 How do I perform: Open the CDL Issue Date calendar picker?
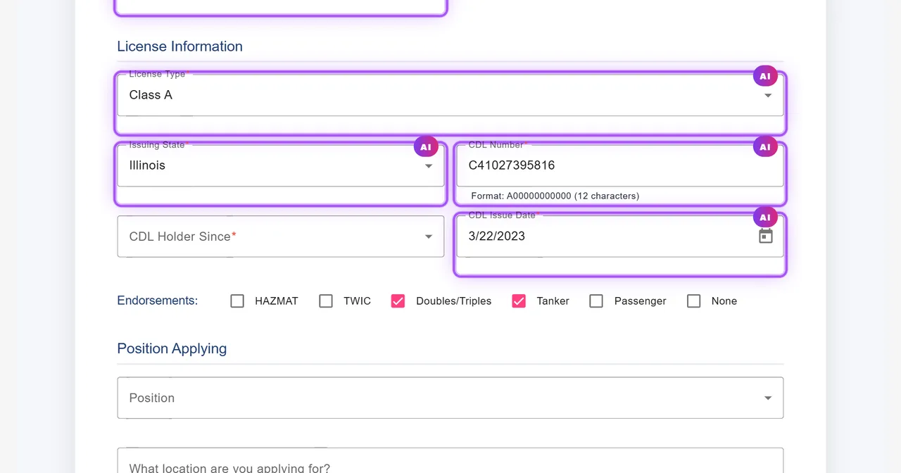pos(766,237)
